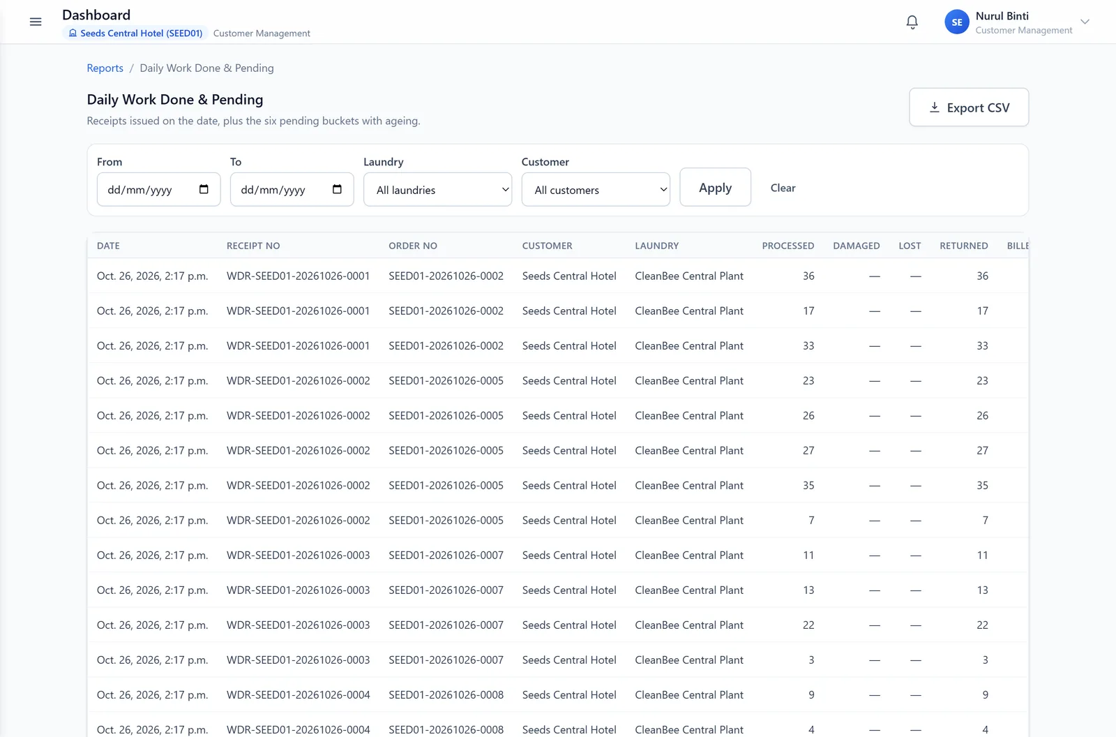
Task: Click the SE user avatar
Action: click(956, 22)
